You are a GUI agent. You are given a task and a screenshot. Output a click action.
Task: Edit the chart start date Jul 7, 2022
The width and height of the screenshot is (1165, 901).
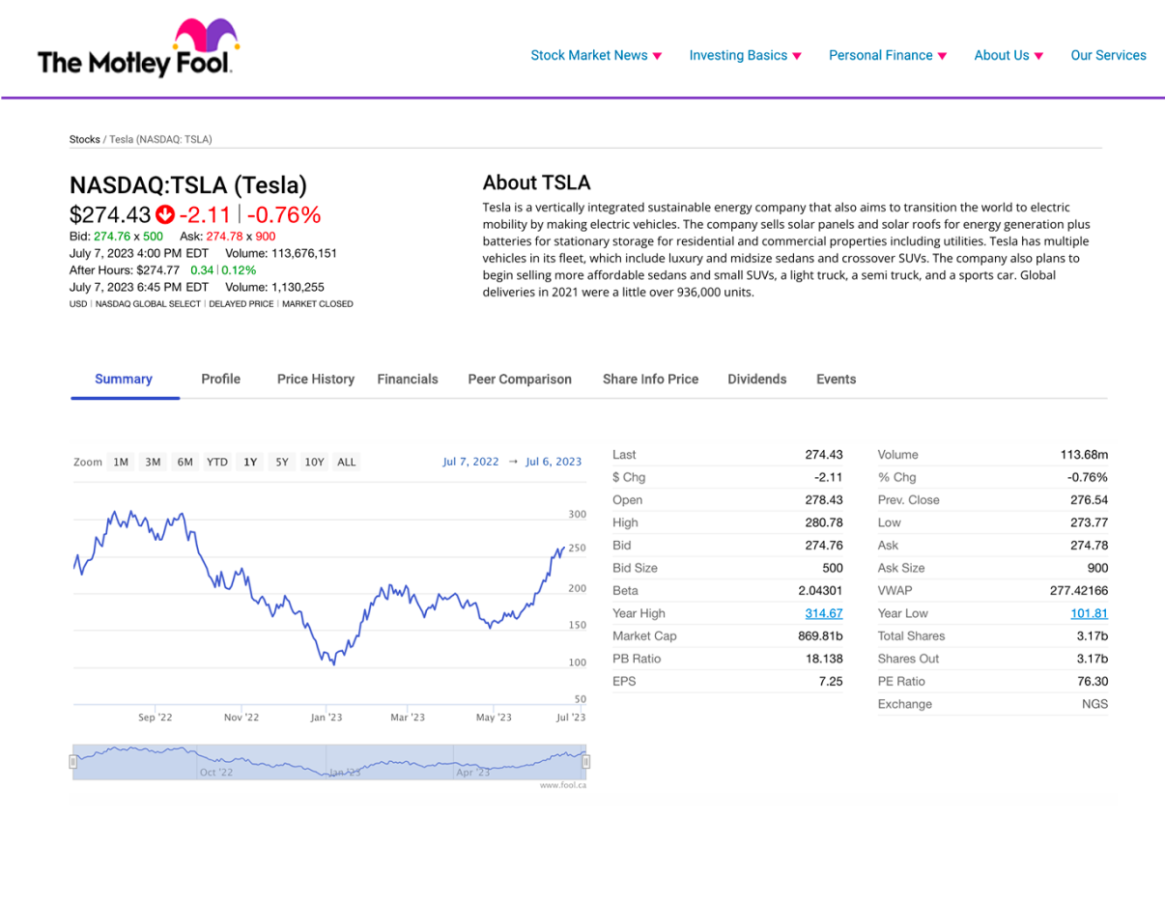click(470, 462)
